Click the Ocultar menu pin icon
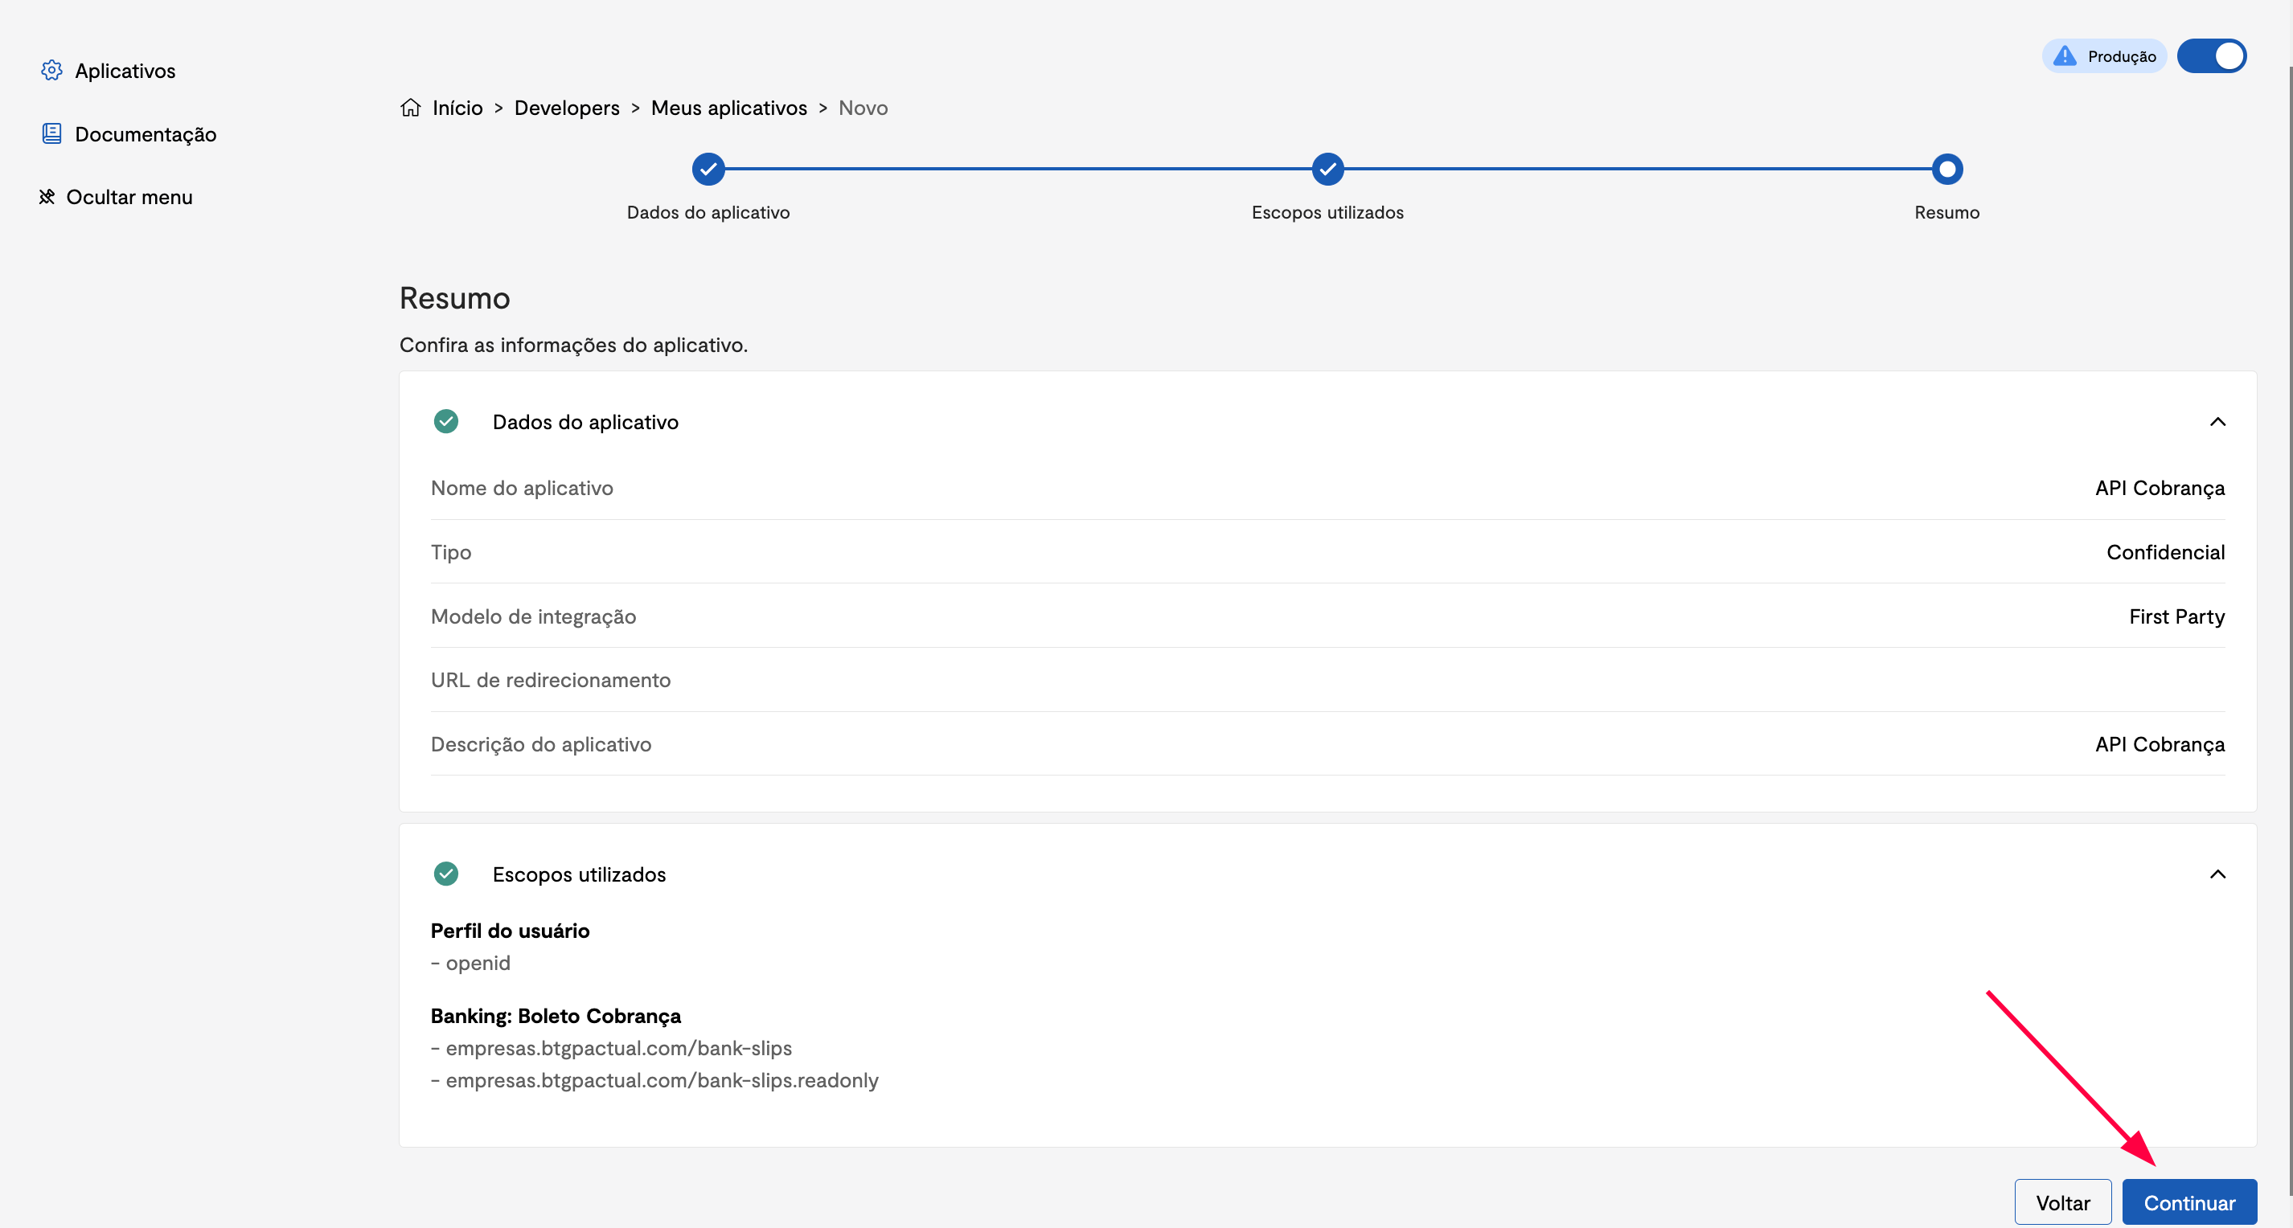The height and width of the screenshot is (1228, 2293). [x=47, y=197]
